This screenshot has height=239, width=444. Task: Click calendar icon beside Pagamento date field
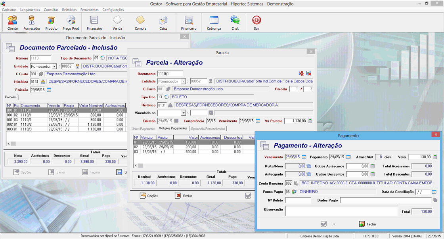click(x=348, y=157)
